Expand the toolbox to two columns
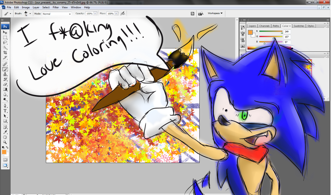Screen dimensions: 335x195 coord(3,20)
